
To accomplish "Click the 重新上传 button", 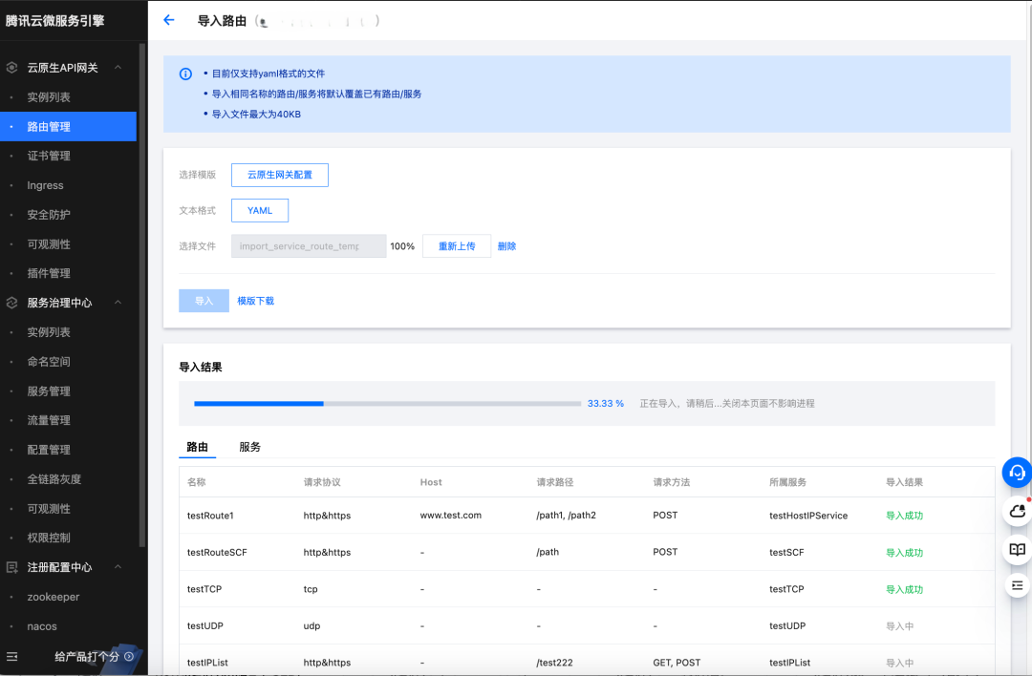I will point(457,246).
